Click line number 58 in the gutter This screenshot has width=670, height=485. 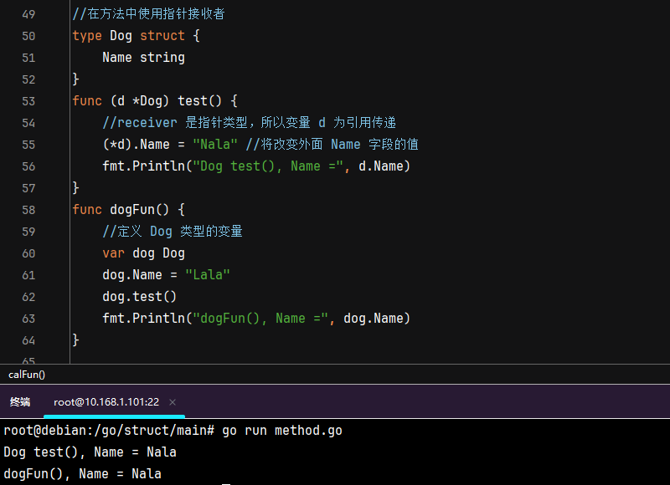[28, 210]
